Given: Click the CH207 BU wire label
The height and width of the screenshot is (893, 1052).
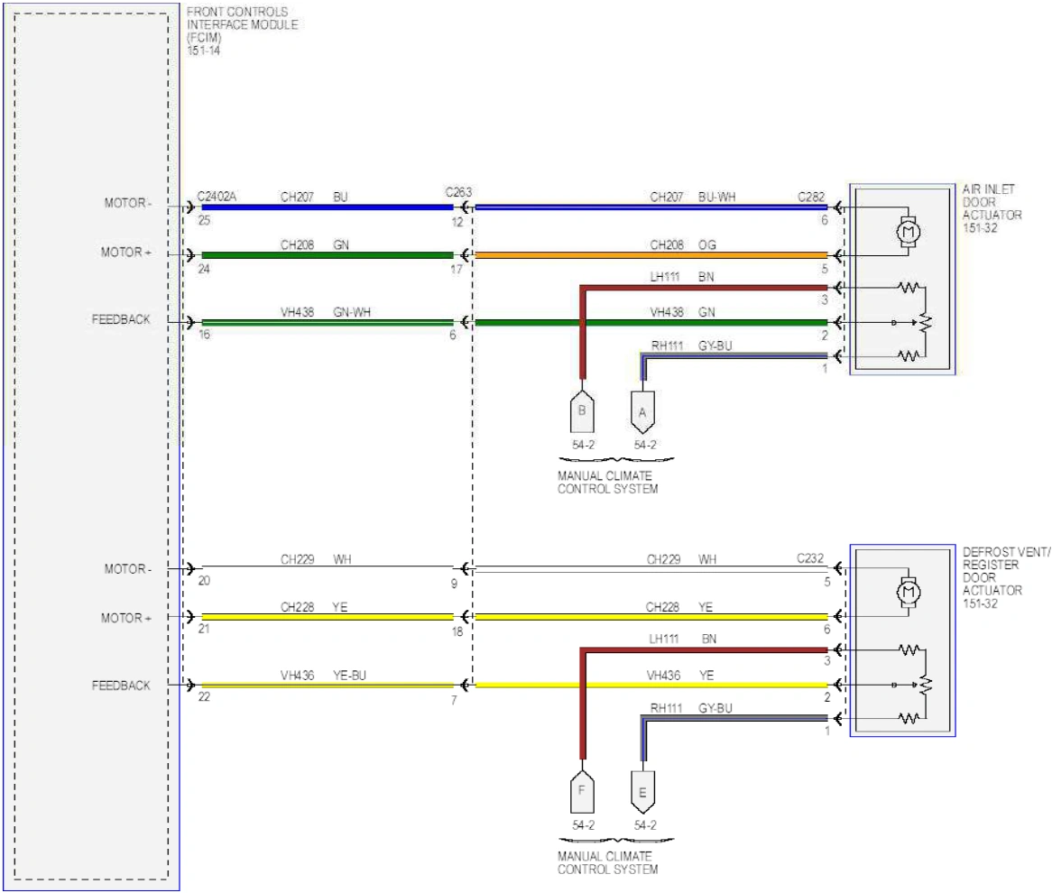Looking at the screenshot, I should pos(314,197).
